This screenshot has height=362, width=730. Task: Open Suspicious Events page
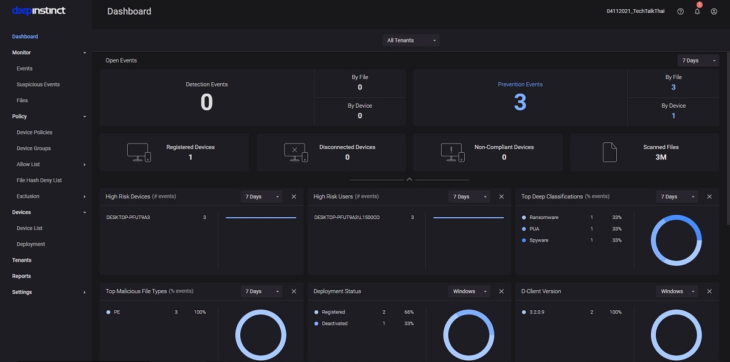pos(38,85)
